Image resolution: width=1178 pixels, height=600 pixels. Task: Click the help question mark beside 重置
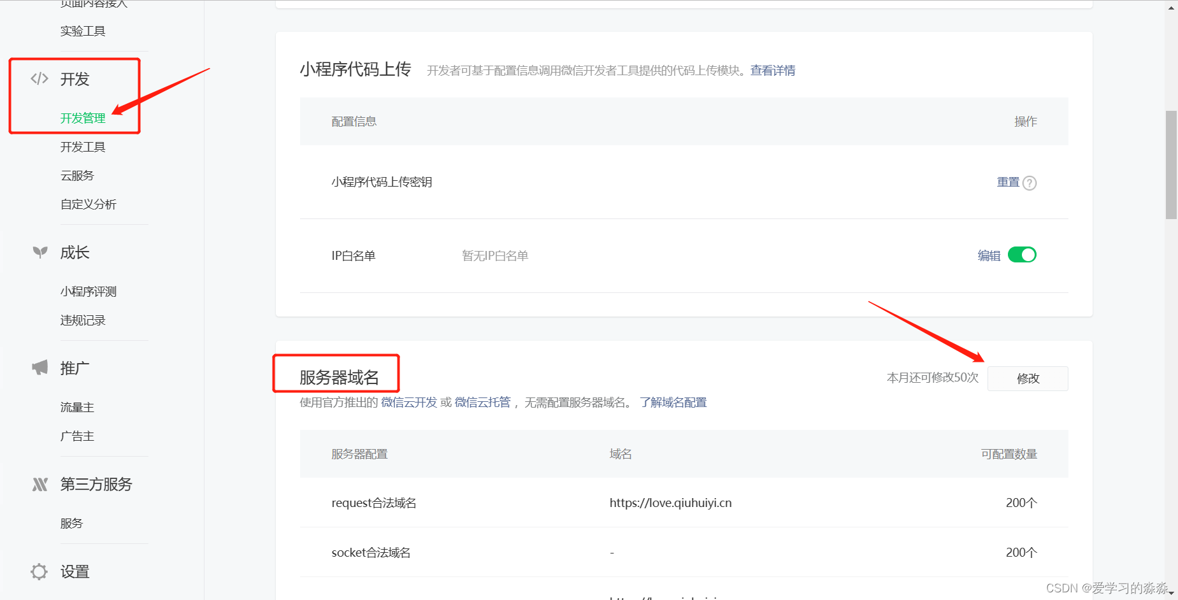[x=1031, y=183]
